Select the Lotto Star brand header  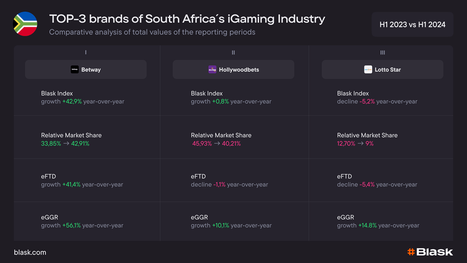click(x=382, y=70)
